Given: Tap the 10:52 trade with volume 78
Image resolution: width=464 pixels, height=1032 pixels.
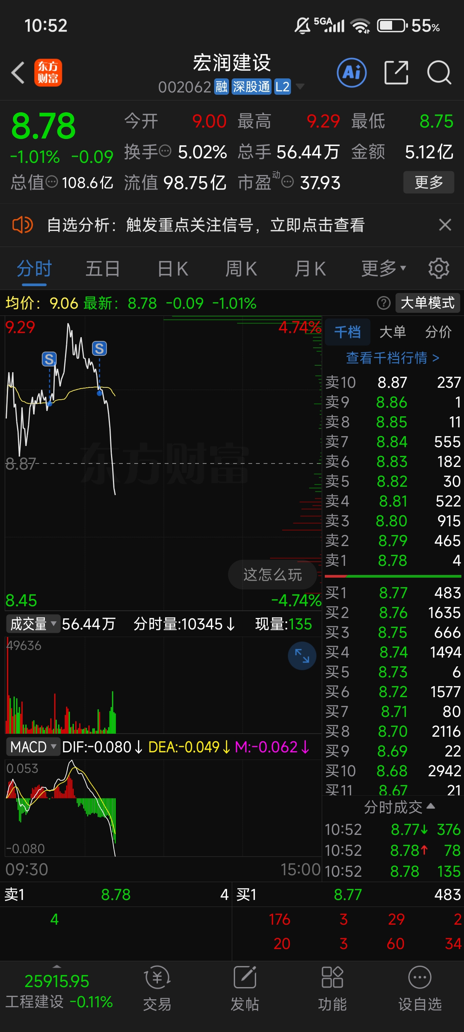Looking at the screenshot, I should pos(393,850).
